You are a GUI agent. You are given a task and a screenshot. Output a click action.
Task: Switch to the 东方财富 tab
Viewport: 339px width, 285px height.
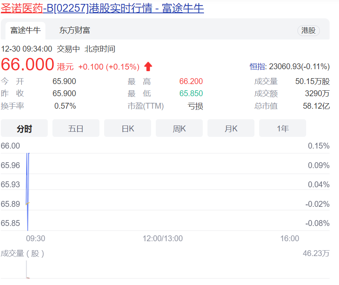click(x=75, y=30)
